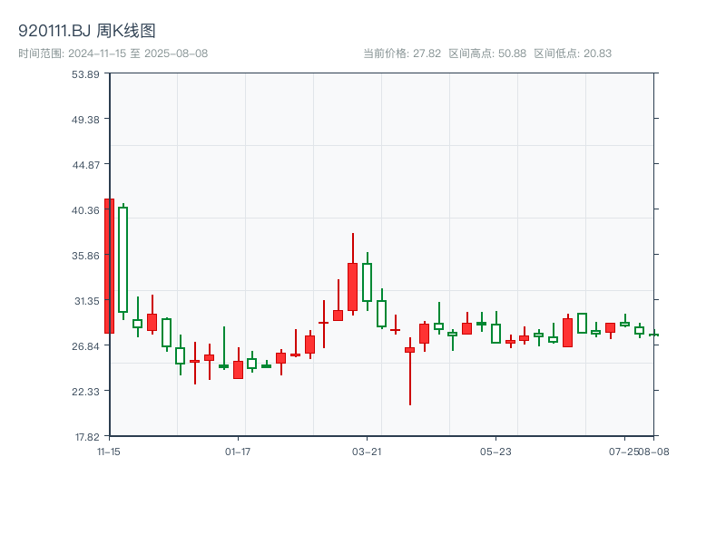Click the y-axis label 31.35
726x544 pixels.
[87, 301]
